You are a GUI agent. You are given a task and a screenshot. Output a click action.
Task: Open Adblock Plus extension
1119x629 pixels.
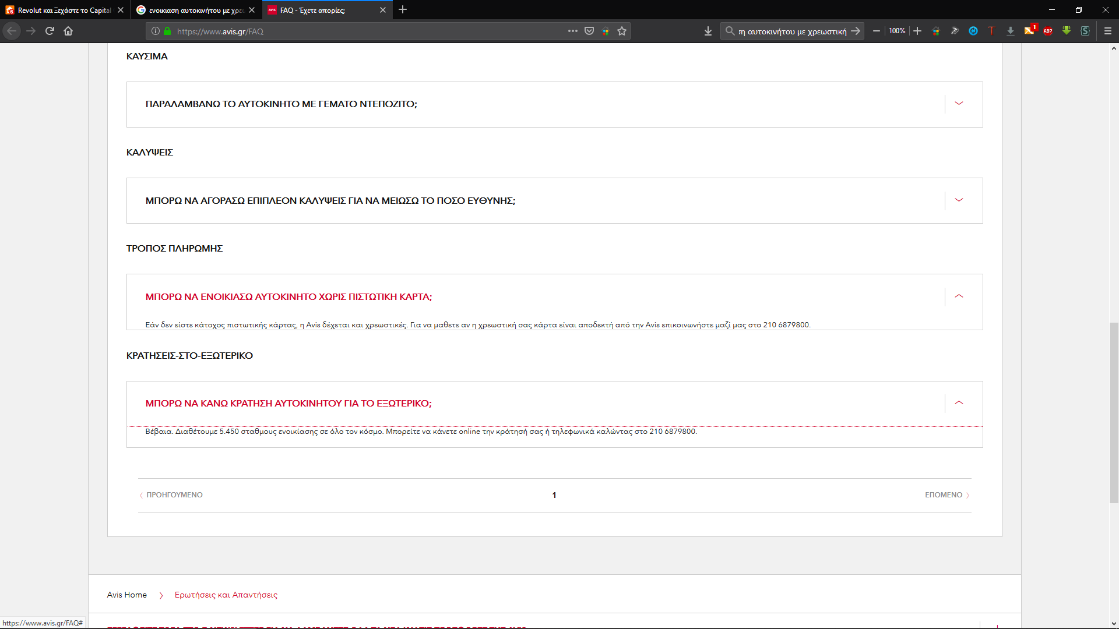(1048, 31)
